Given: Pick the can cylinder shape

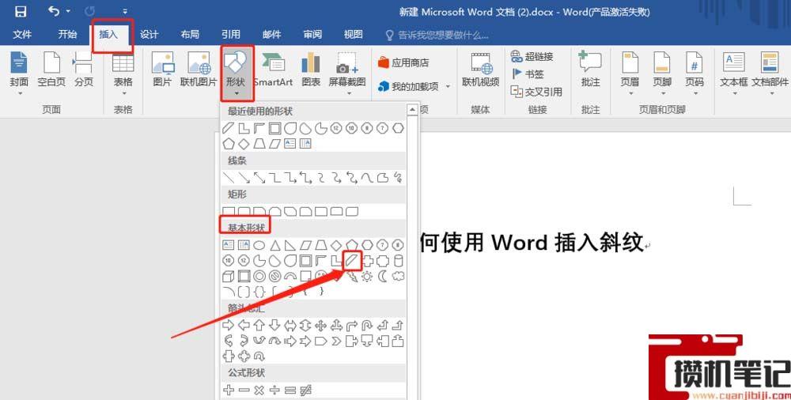Looking at the screenshot, I should (398, 261).
